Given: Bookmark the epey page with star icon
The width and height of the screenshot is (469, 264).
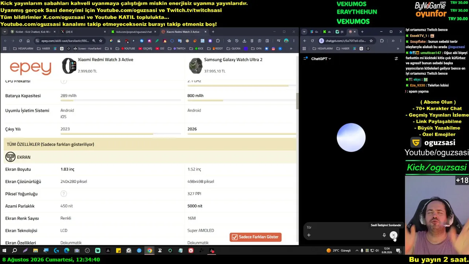Looking at the screenshot, I should tap(101, 41).
